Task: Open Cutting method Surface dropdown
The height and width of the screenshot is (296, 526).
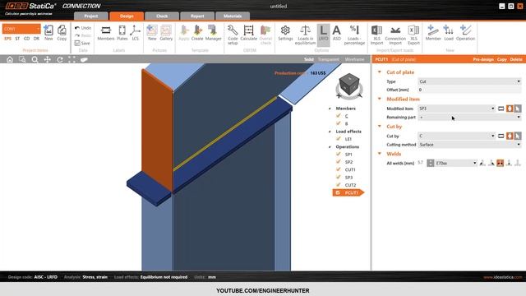Action: tap(469, 145)
